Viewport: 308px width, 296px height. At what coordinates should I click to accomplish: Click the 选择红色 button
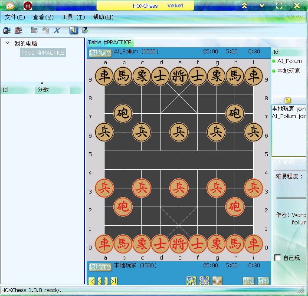click(x=100, y=267)
